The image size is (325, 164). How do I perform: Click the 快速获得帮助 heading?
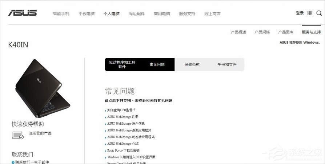(28, 124)
